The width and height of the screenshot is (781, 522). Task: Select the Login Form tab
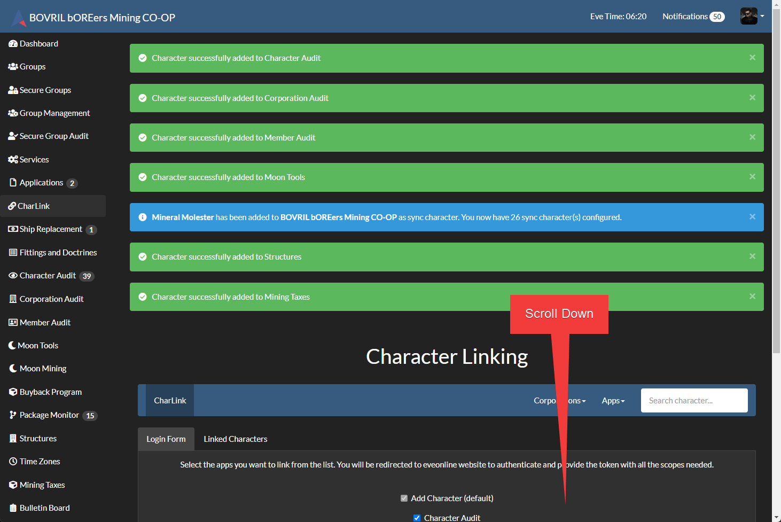pos(166,439)
